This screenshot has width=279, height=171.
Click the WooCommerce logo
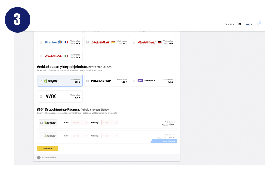pos(146,81)
